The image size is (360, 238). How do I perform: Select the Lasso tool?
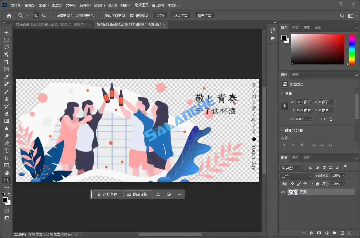7,47
